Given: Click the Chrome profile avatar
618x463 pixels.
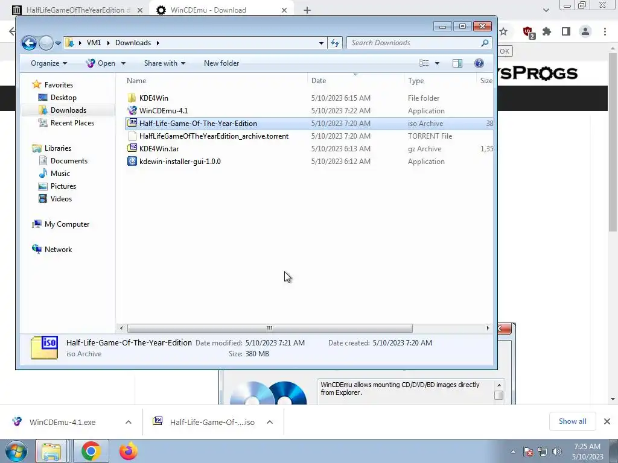Looking at the screenshot, I should pos(585,31).
